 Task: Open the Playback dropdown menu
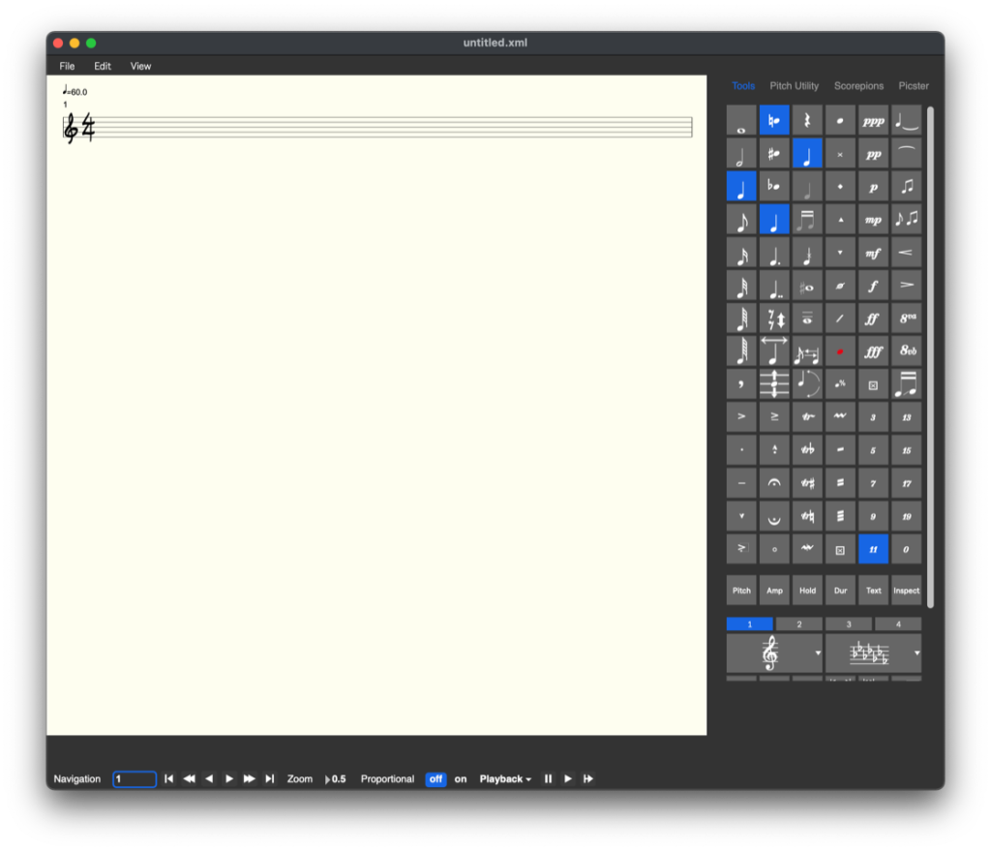coord(505,779)
